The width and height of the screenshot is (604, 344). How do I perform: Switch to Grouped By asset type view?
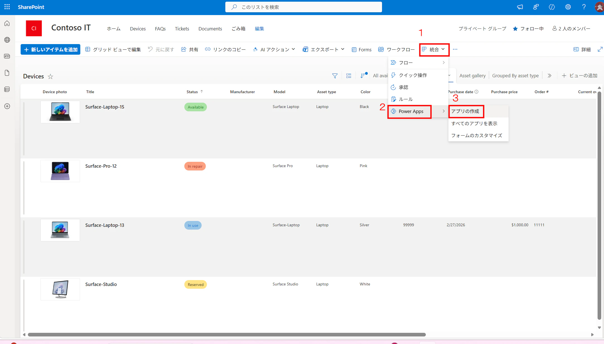pos(515,76)
